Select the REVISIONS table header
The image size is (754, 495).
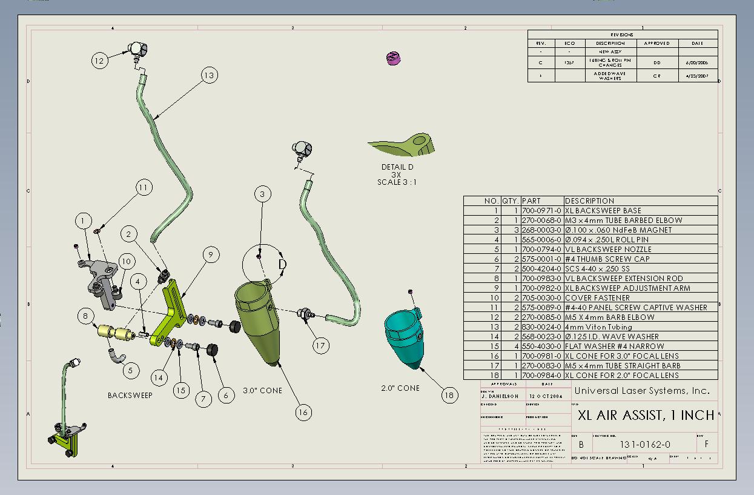pyautogui.click(x=622, y=35)
